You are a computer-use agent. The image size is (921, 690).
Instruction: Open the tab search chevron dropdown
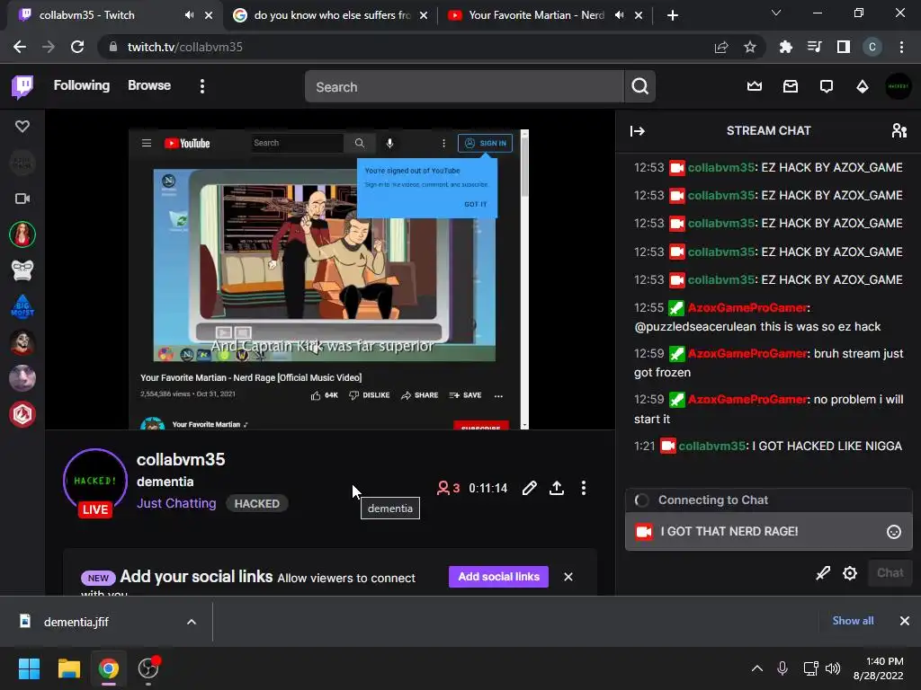776,13
